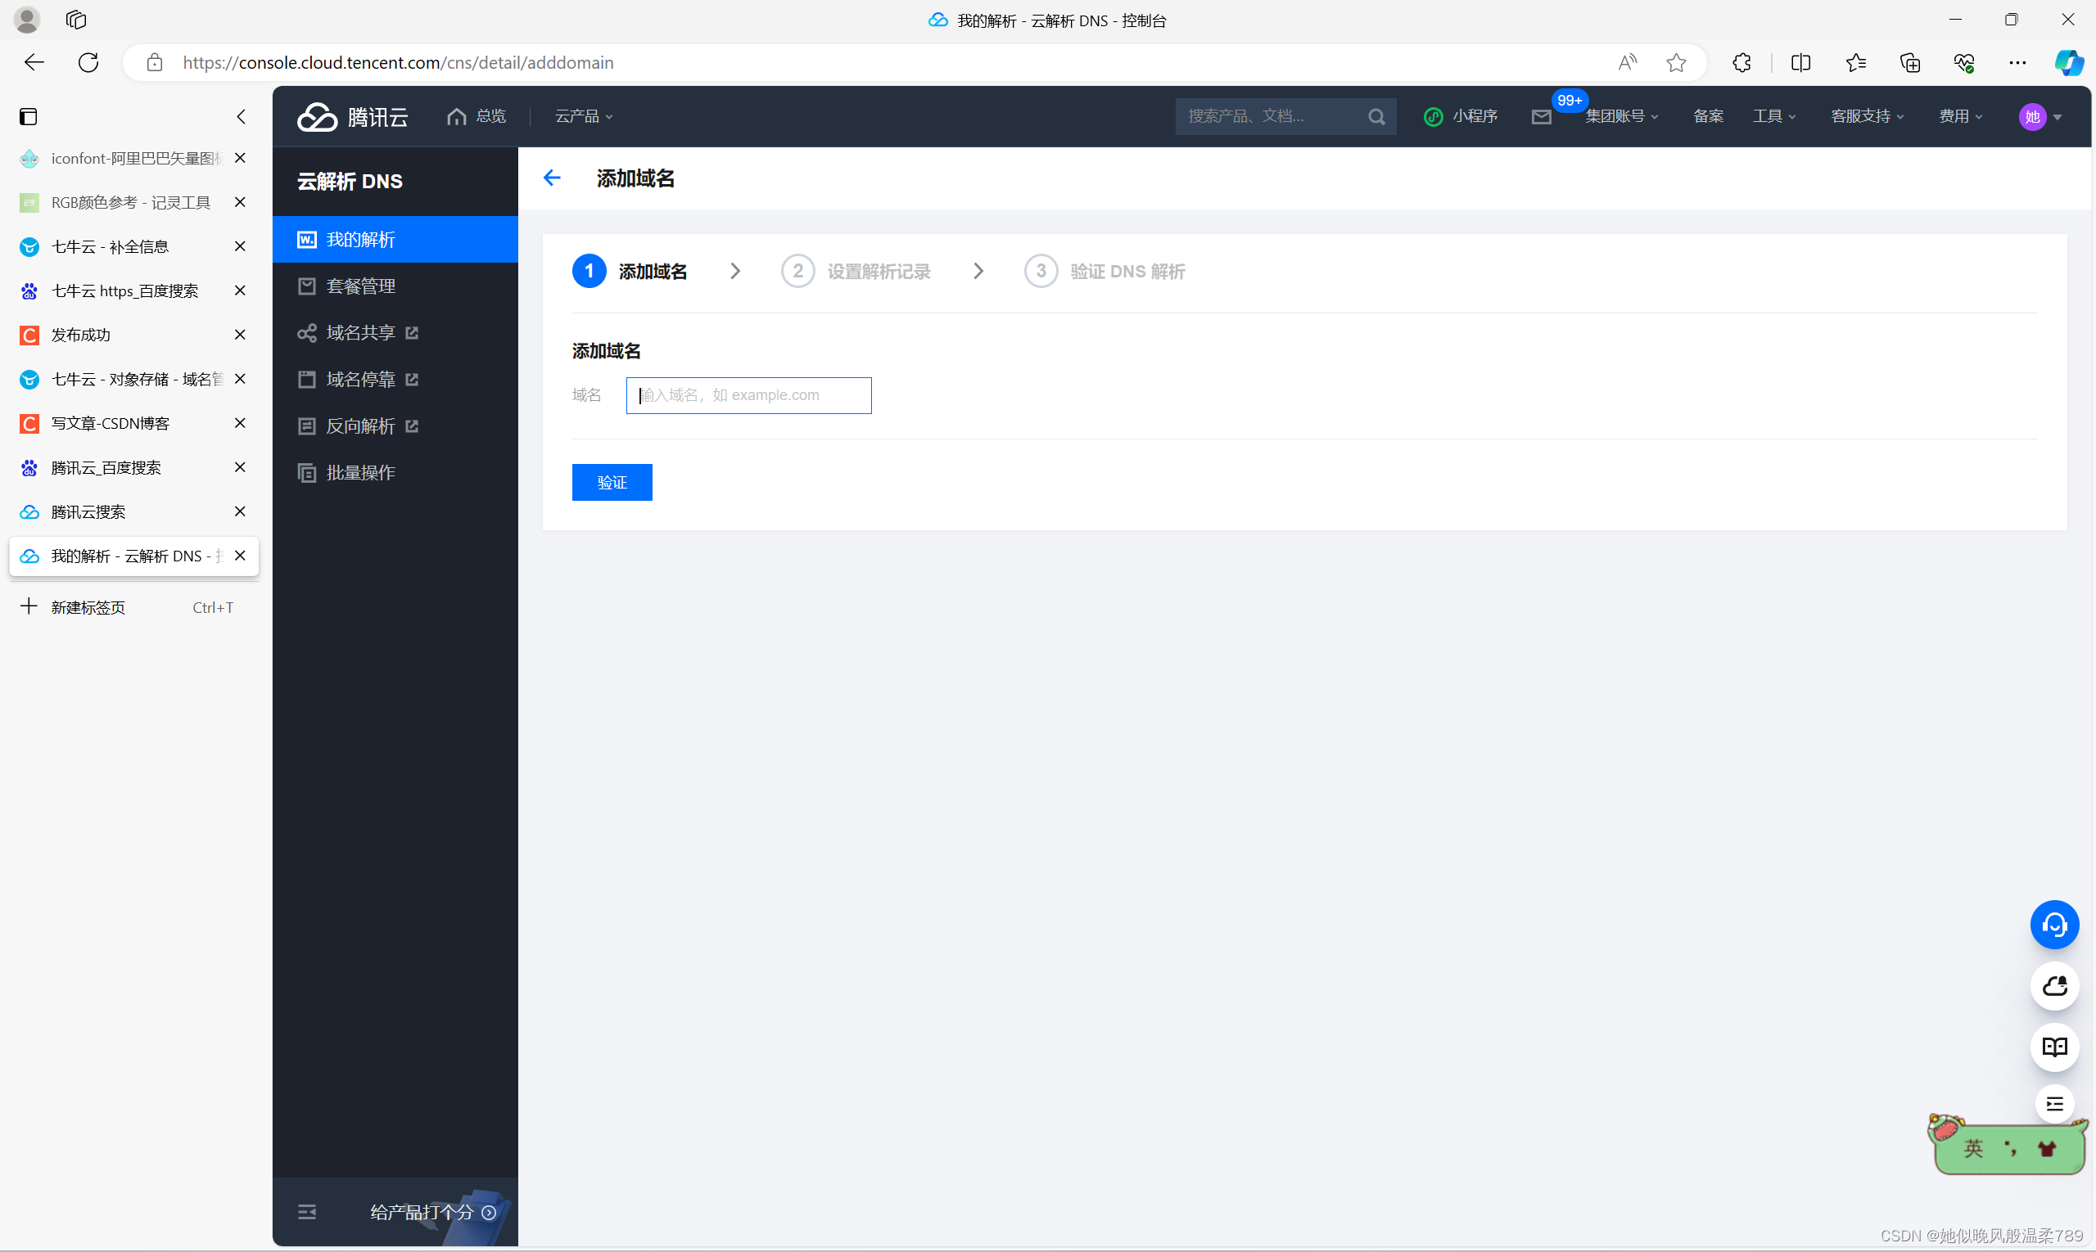Toggle split screen view icon
This screenshot has height=1252, width=2096.
1800,62
